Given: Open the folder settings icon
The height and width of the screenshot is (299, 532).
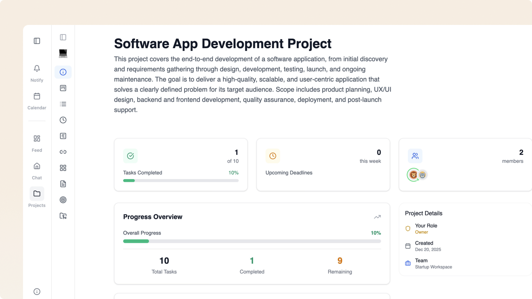Looking at the screenshot, I should (x=63, y=216).
